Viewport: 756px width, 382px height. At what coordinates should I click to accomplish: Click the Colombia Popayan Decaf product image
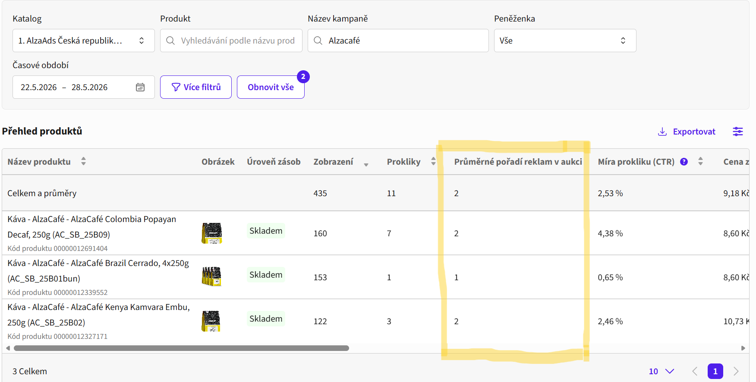(x=212, y=233)
